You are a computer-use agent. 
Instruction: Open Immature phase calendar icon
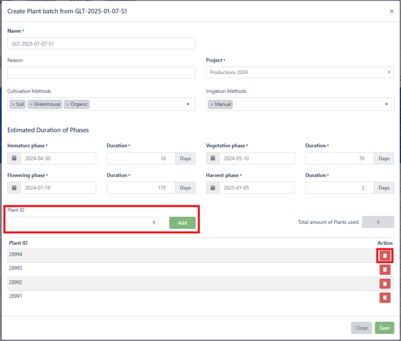(x=14, y=158)
